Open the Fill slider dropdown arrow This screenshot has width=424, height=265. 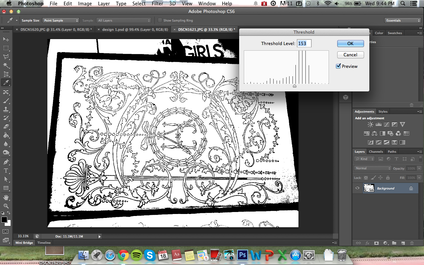[419, 178]
